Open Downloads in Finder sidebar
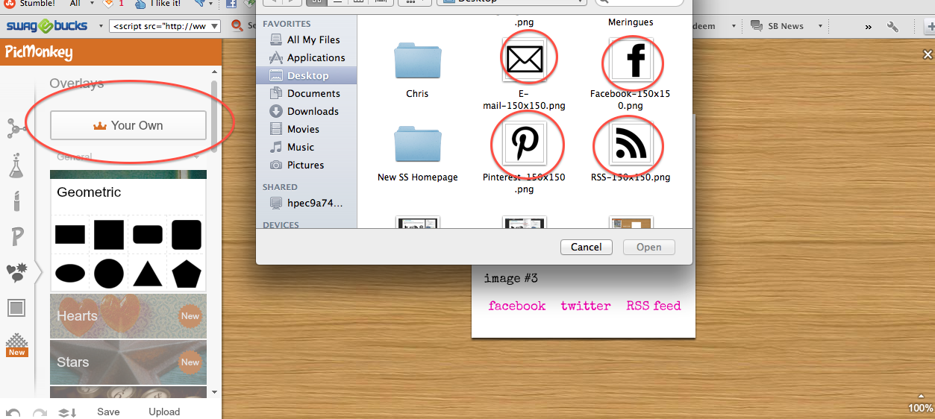 313,111
